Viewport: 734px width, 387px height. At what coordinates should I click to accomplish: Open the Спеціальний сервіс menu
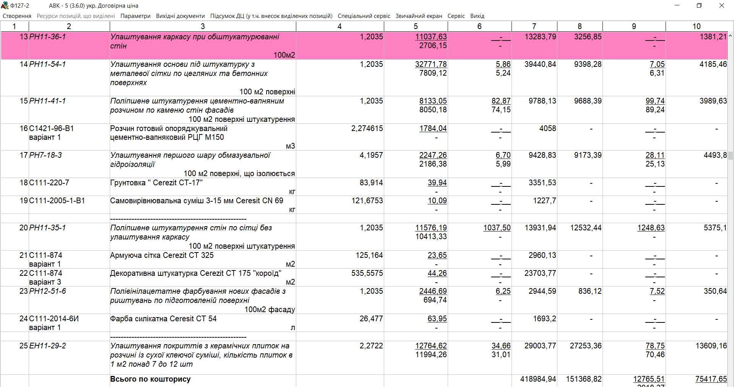tap(364, 16)
